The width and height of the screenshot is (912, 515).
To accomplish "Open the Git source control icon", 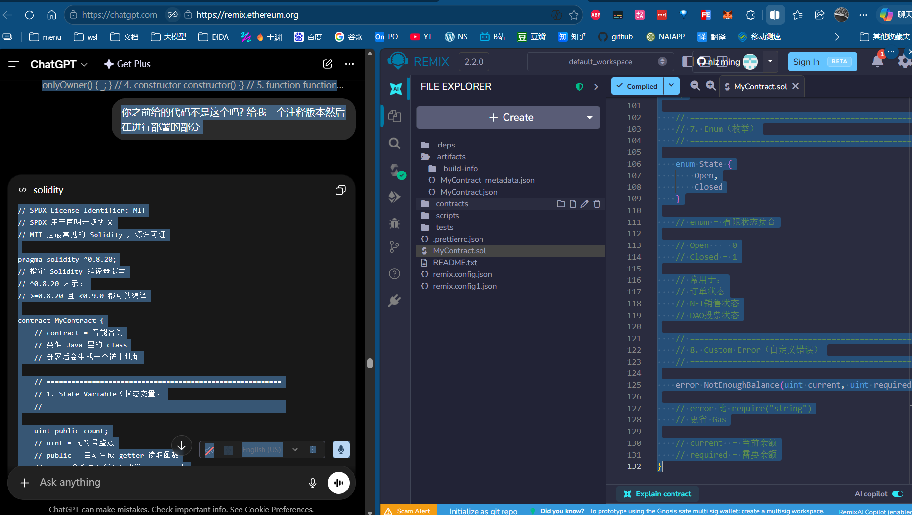I will click(394, 246).
